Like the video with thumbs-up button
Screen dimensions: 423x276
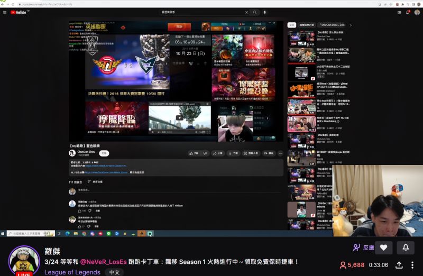click(194, 153)
